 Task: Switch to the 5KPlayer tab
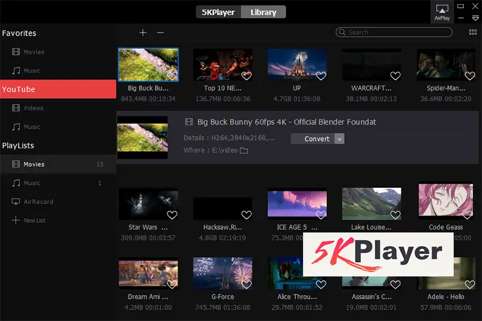pos(219,12)
